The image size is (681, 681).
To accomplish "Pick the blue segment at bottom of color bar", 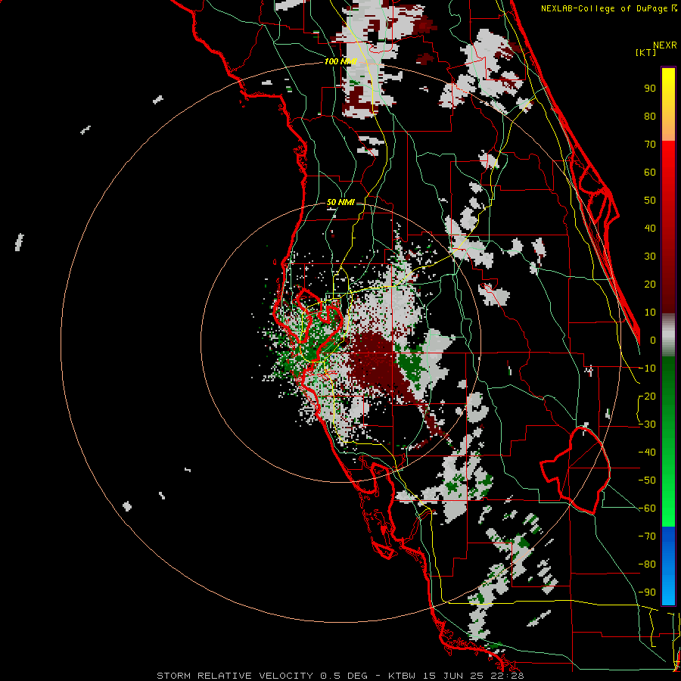I will tap(668, 565).
